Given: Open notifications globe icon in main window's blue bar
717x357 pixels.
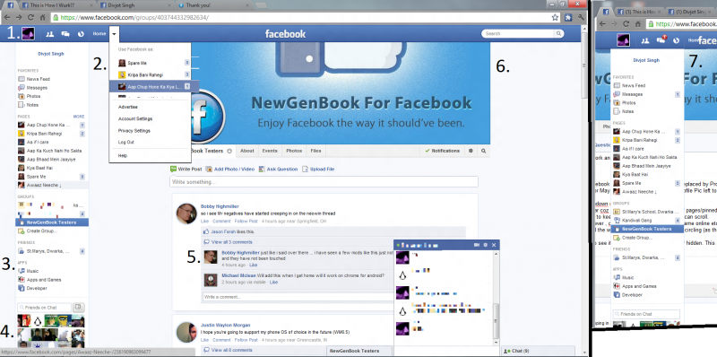Looking at the screenshot, I should pyautogui.click(x=81, y=34).
